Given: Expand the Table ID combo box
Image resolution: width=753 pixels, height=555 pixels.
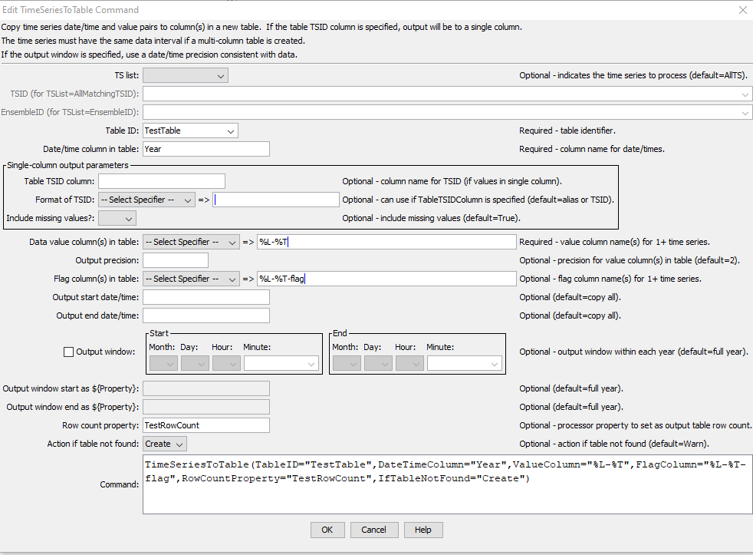Looking at the screenshot, I should pyautogui.click(x=190, y=130).
